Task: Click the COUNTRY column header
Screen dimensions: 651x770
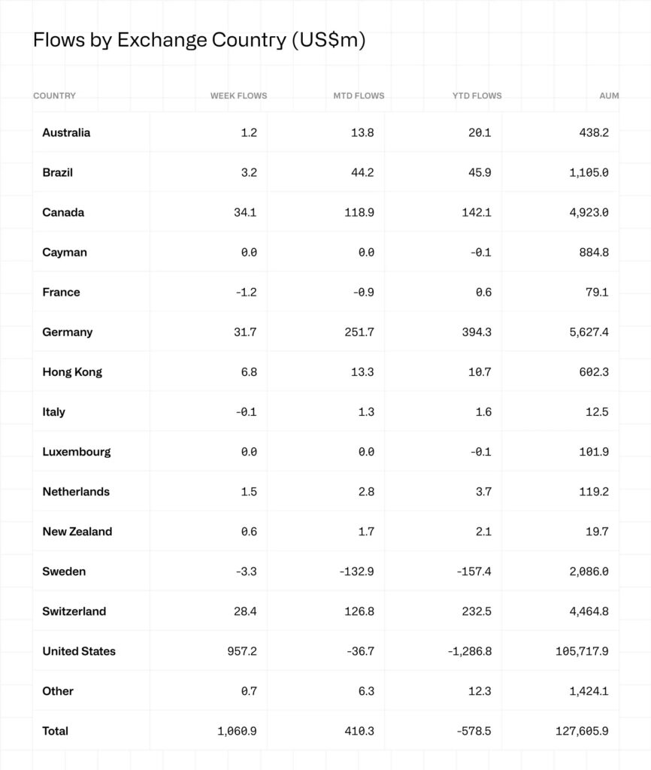Action: tap(54, 95)
